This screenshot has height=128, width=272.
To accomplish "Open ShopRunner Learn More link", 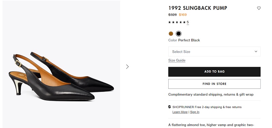I will coord(180,112).
